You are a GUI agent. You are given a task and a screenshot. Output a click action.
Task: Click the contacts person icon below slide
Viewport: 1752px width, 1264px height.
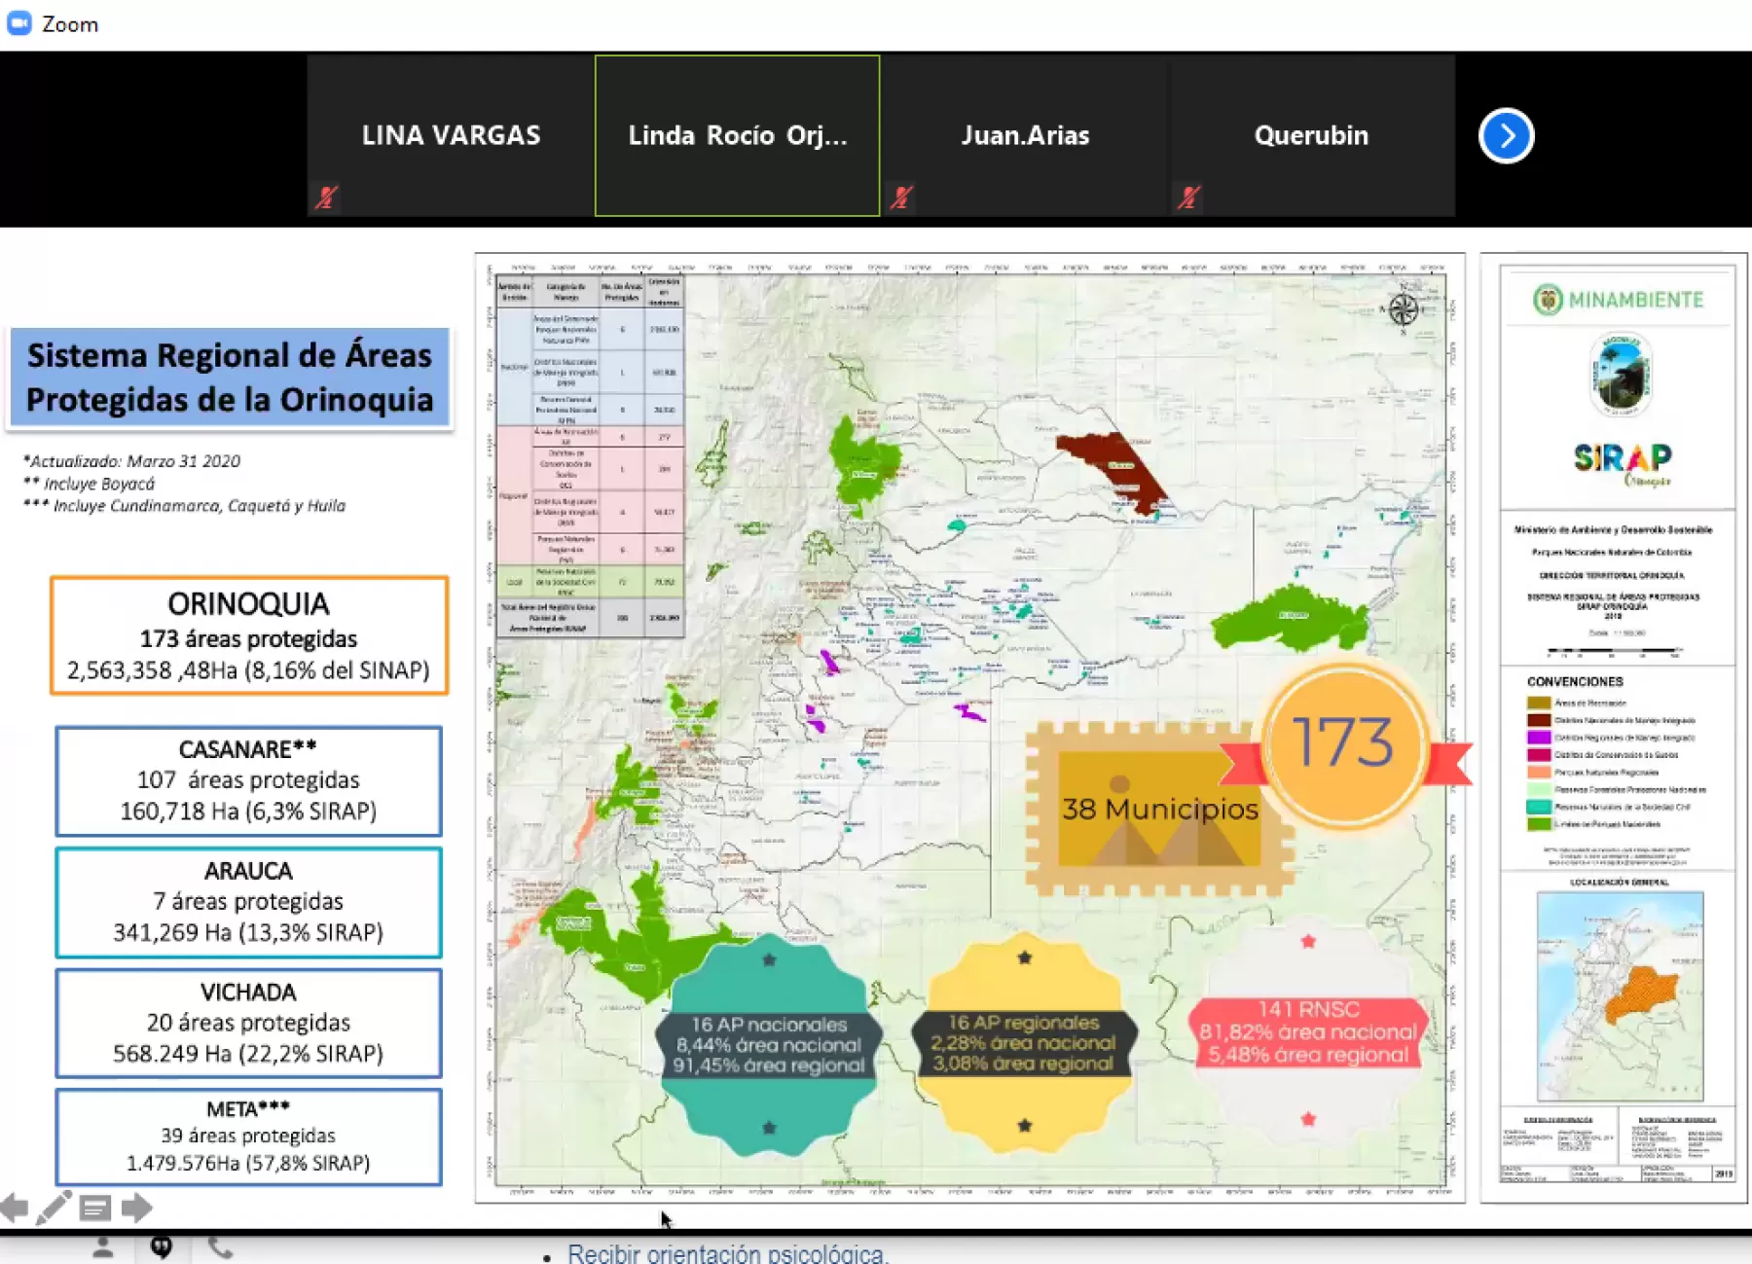102,1247
